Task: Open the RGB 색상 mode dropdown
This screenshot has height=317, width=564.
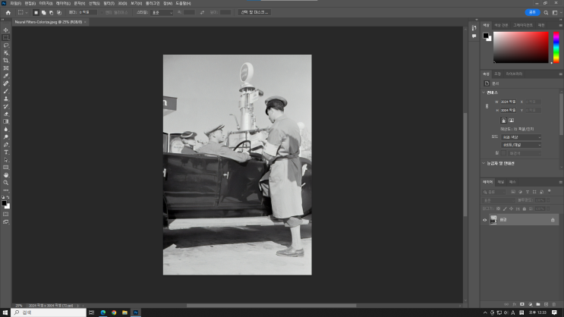Action: click(x=521, y=137)
